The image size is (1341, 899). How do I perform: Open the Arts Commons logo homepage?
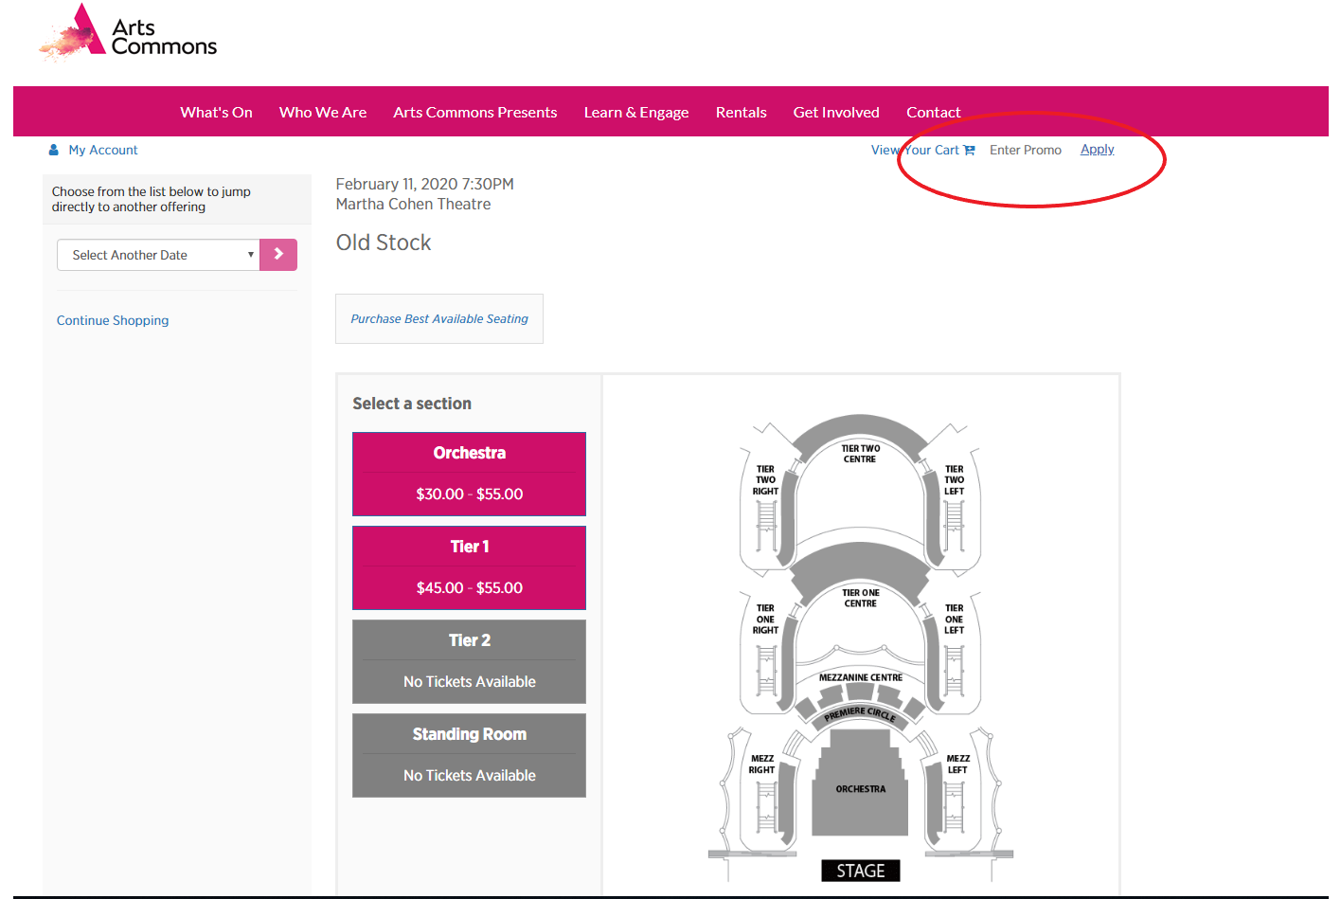(x=128, y=33)
